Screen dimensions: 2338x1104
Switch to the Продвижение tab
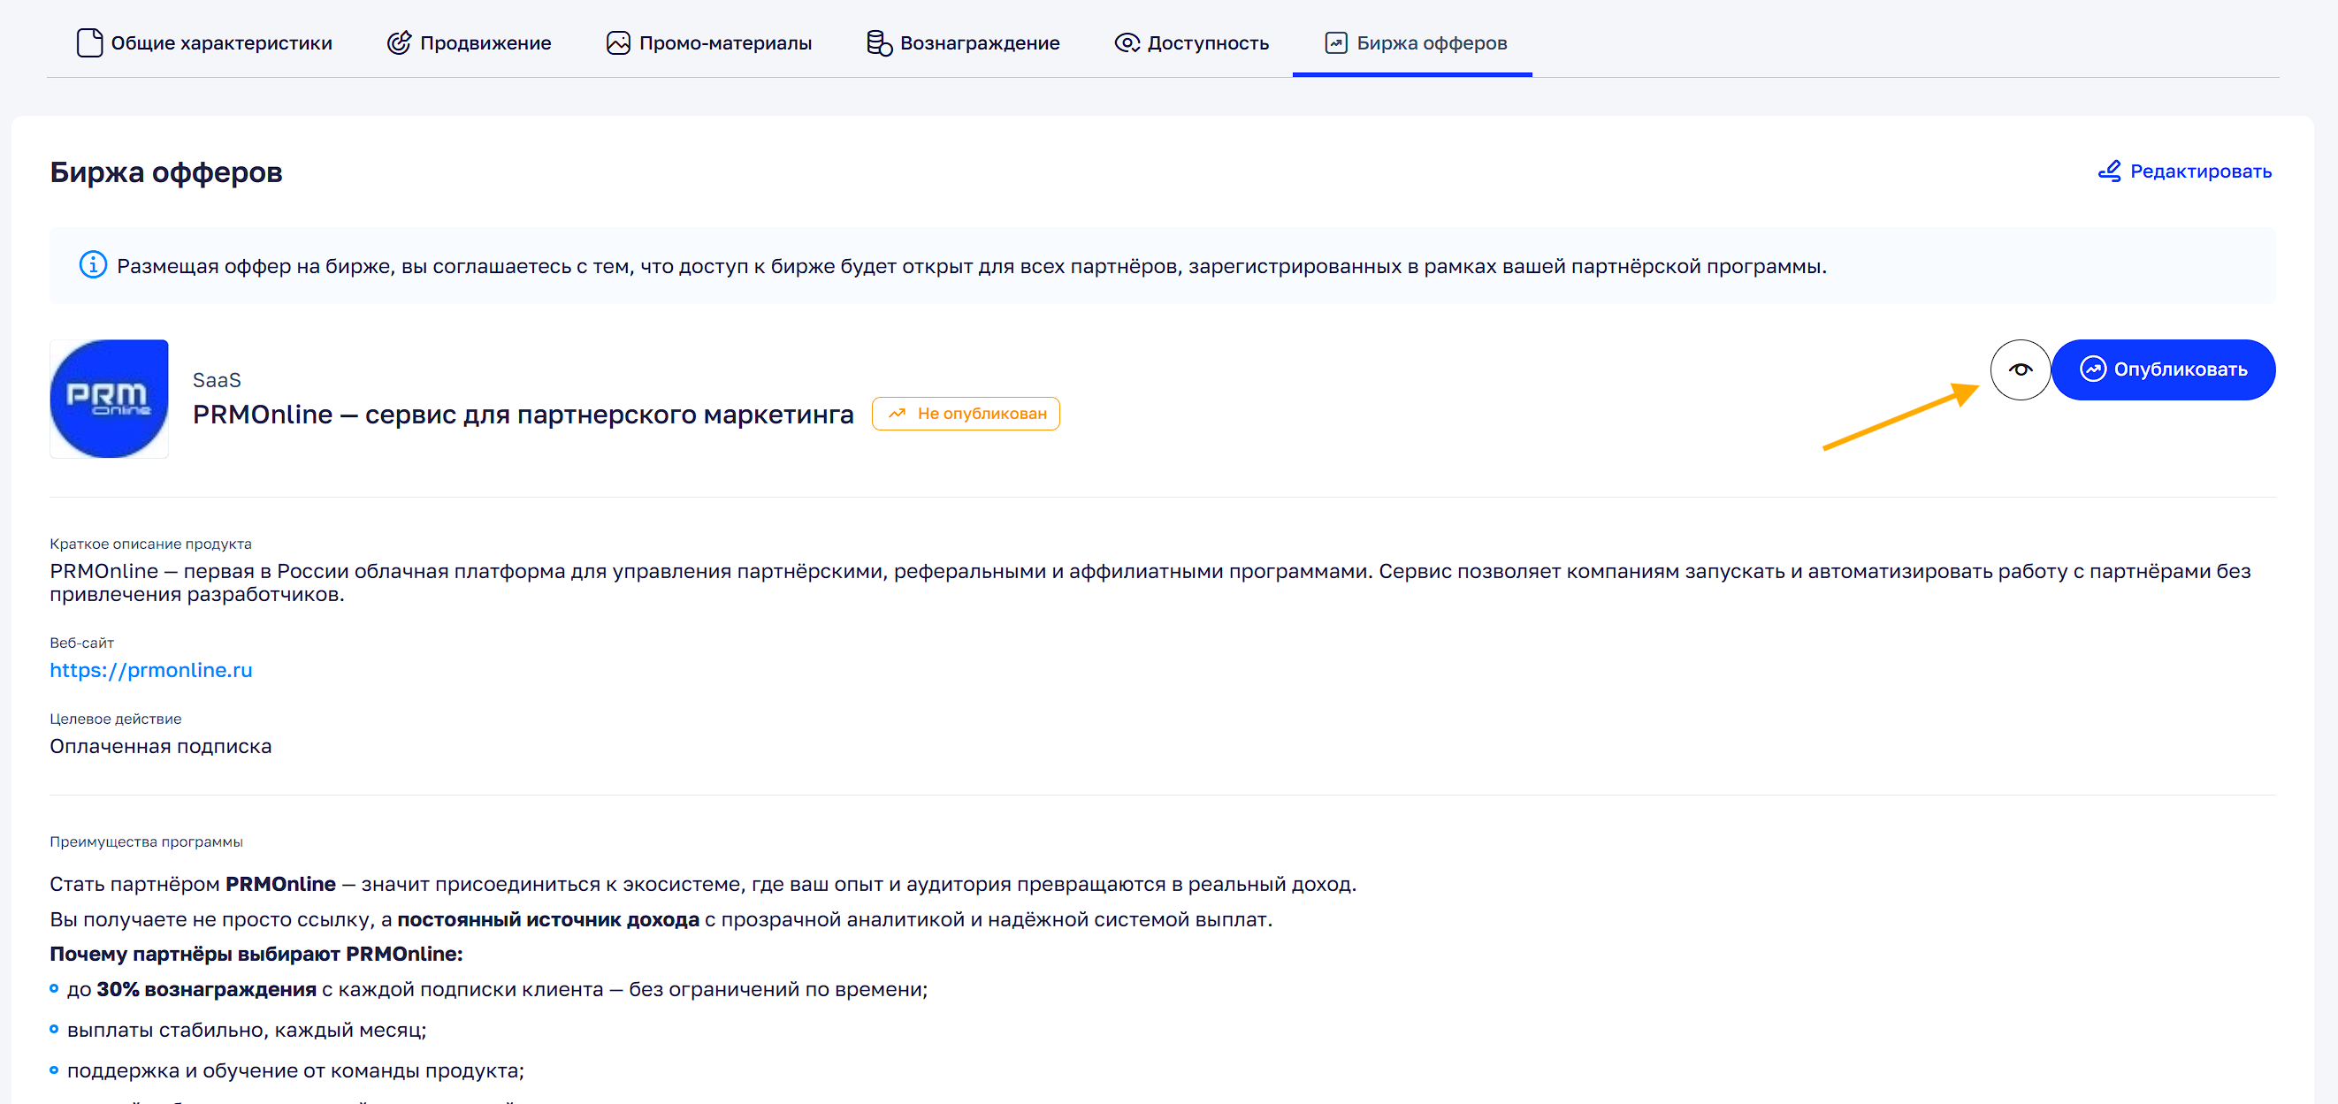pyautogui.click(x=485, y=42)
